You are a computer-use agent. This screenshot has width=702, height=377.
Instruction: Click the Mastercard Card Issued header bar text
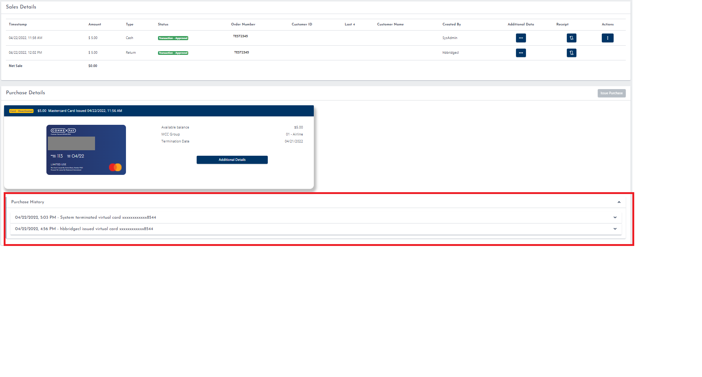pos(80,111)
